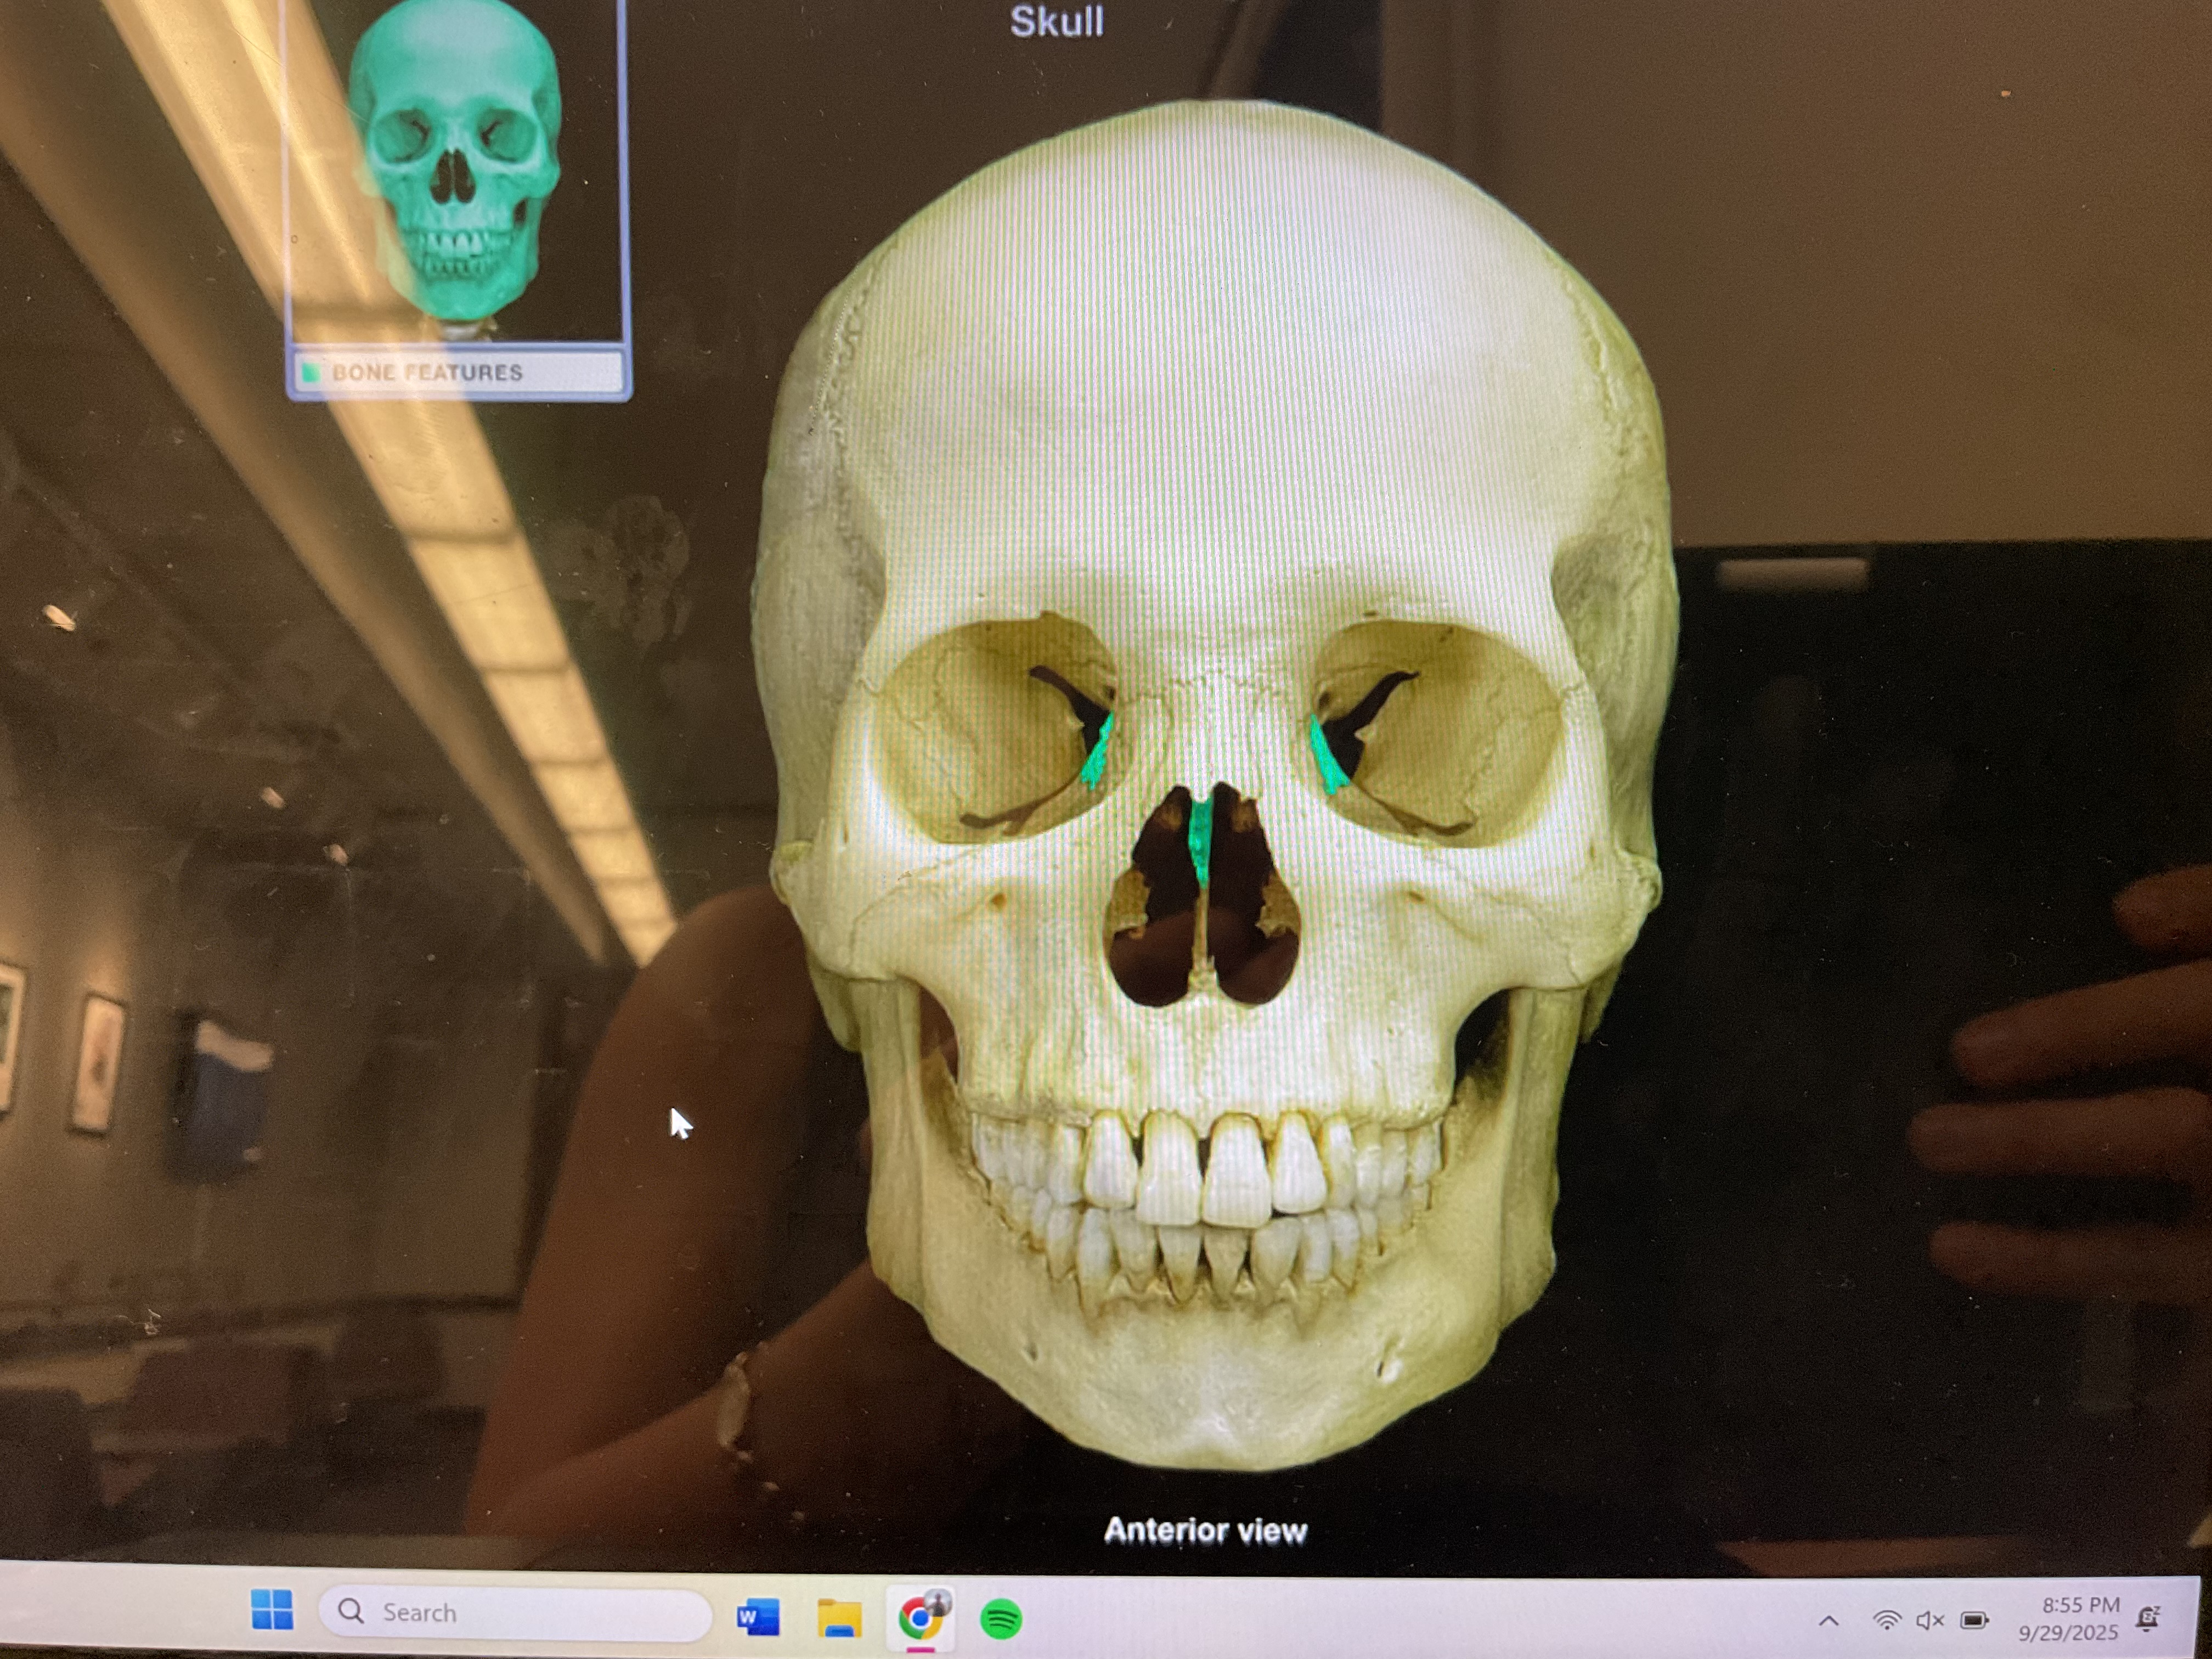The height and width of the screenshot is (1659, 2212).
Task: Expand the hidden tray icons chevron
Action: 1828,1621
